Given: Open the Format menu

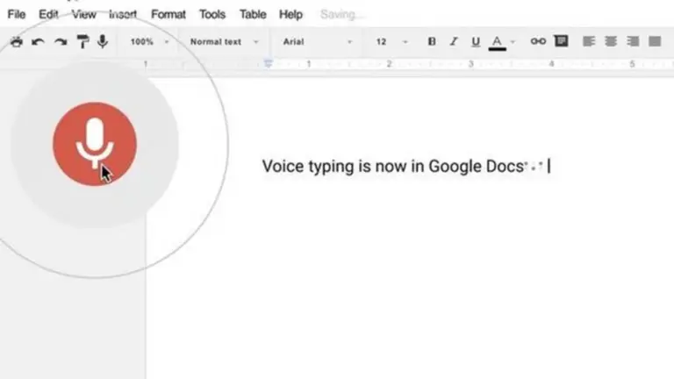Looking at the screenshot, I should [168, 14].
